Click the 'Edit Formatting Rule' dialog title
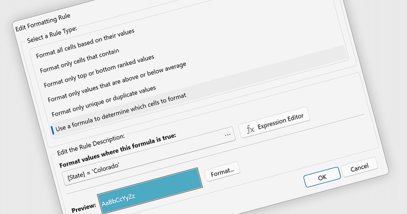 (x=43, y=22)
